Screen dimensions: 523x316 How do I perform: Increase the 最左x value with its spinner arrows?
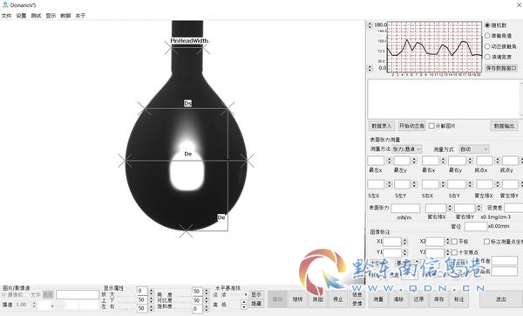(389, 160)
